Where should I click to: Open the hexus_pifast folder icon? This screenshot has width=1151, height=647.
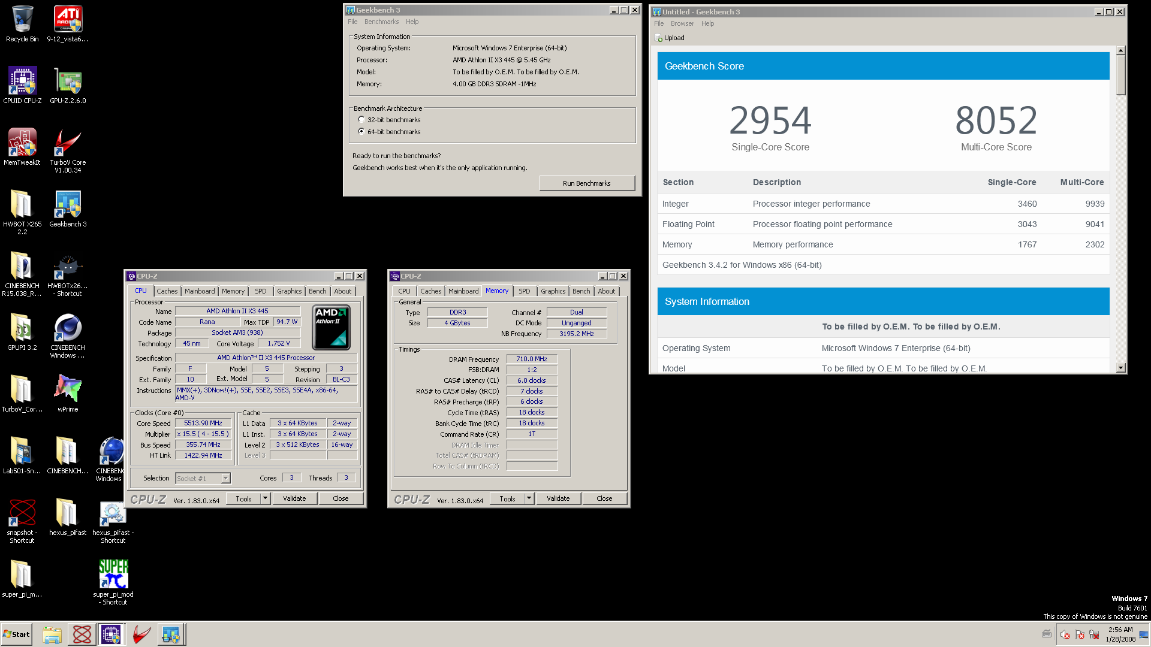coord(68,516)
